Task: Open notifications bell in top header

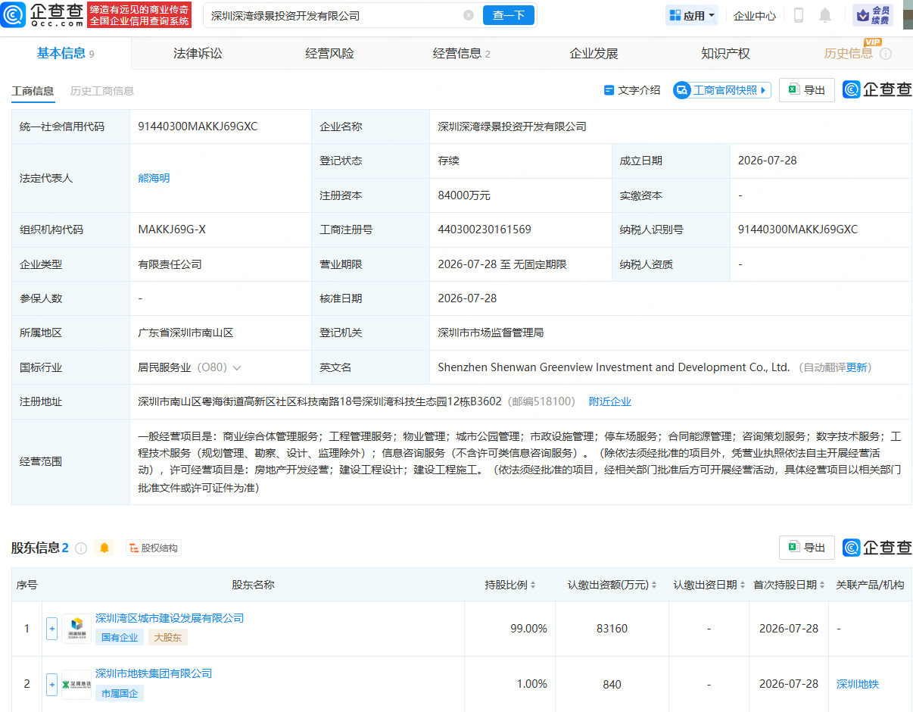Action: (825, 15)
